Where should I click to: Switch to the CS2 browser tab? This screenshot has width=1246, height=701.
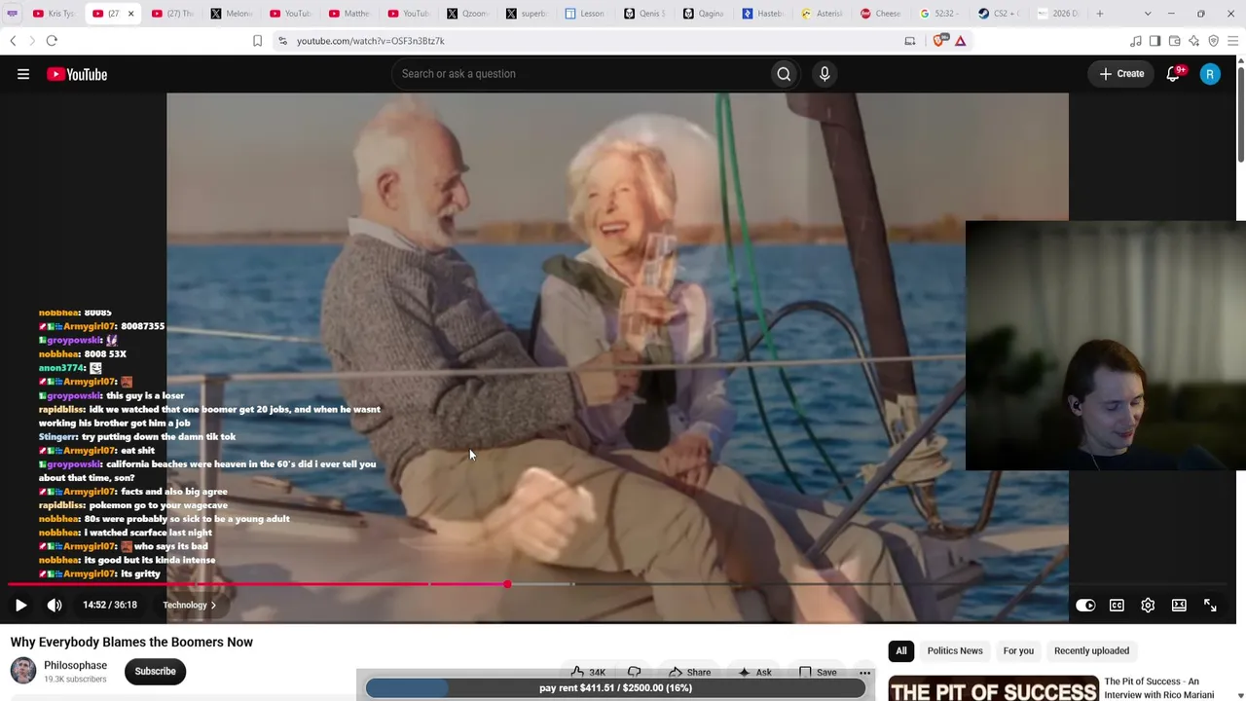(998, 14)
